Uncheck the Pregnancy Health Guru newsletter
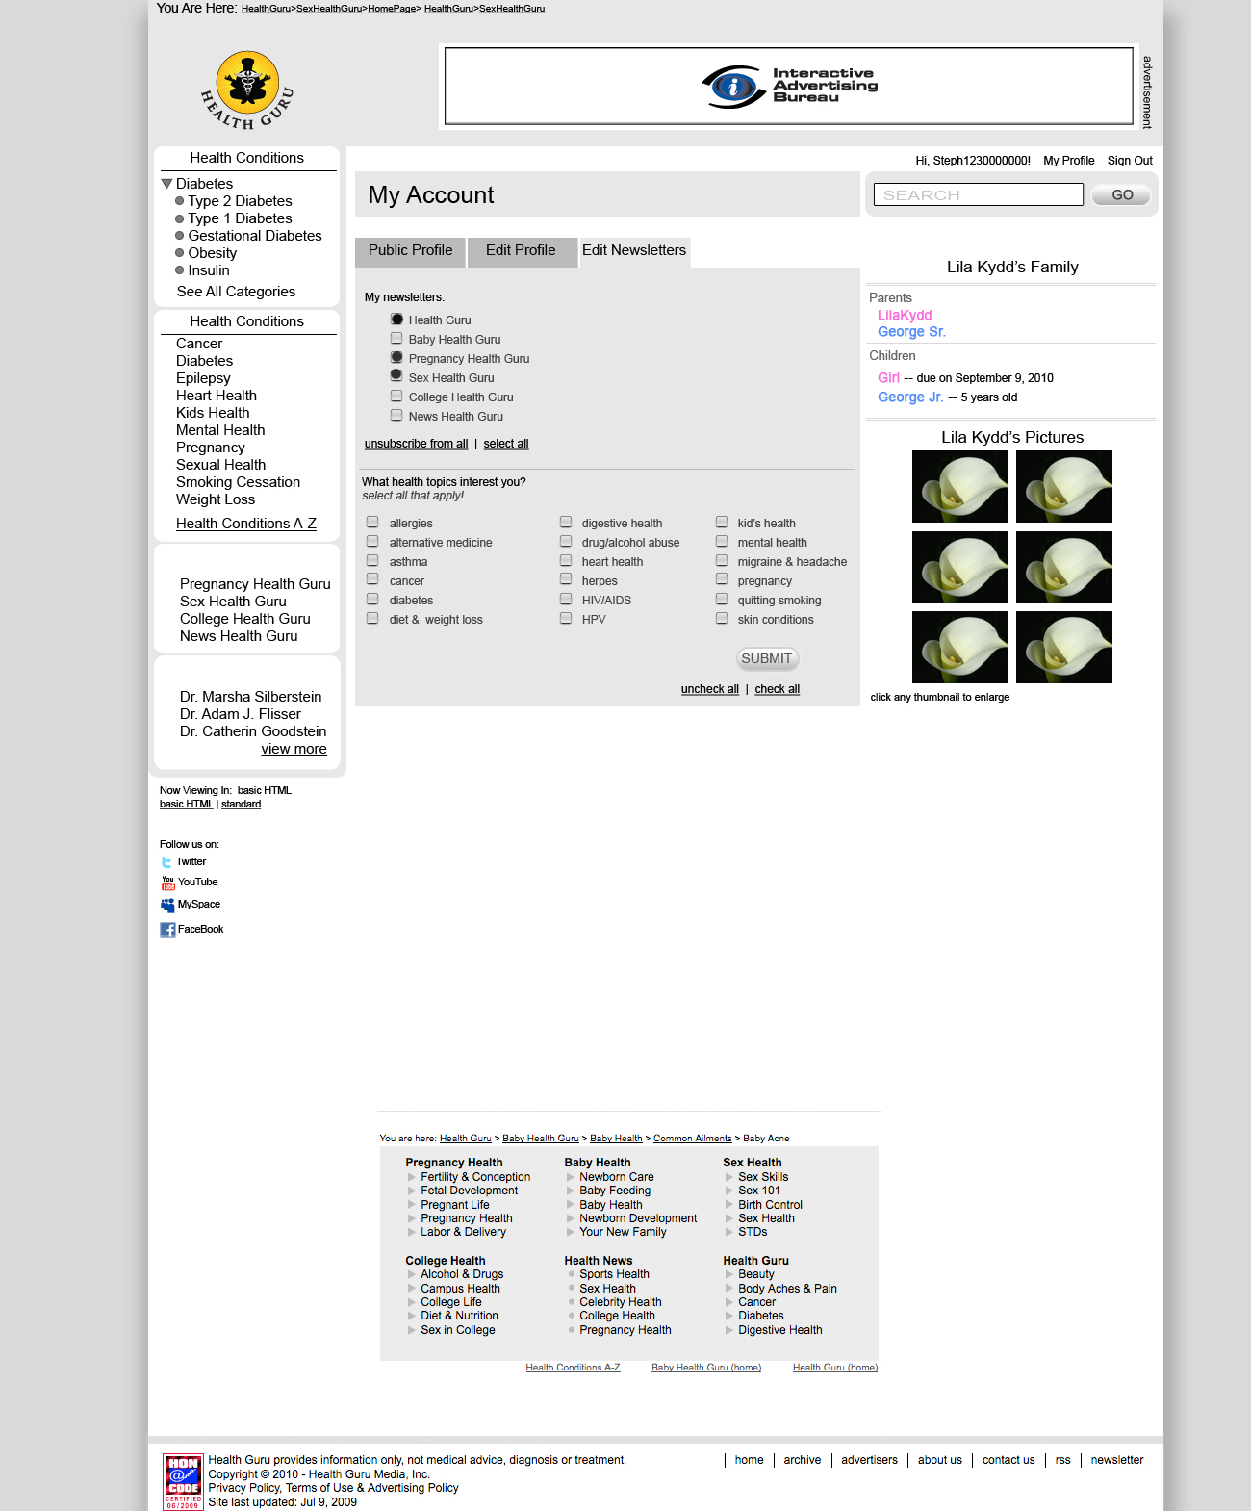Viewport: 1251px width, 1511px height. point(396,357)
